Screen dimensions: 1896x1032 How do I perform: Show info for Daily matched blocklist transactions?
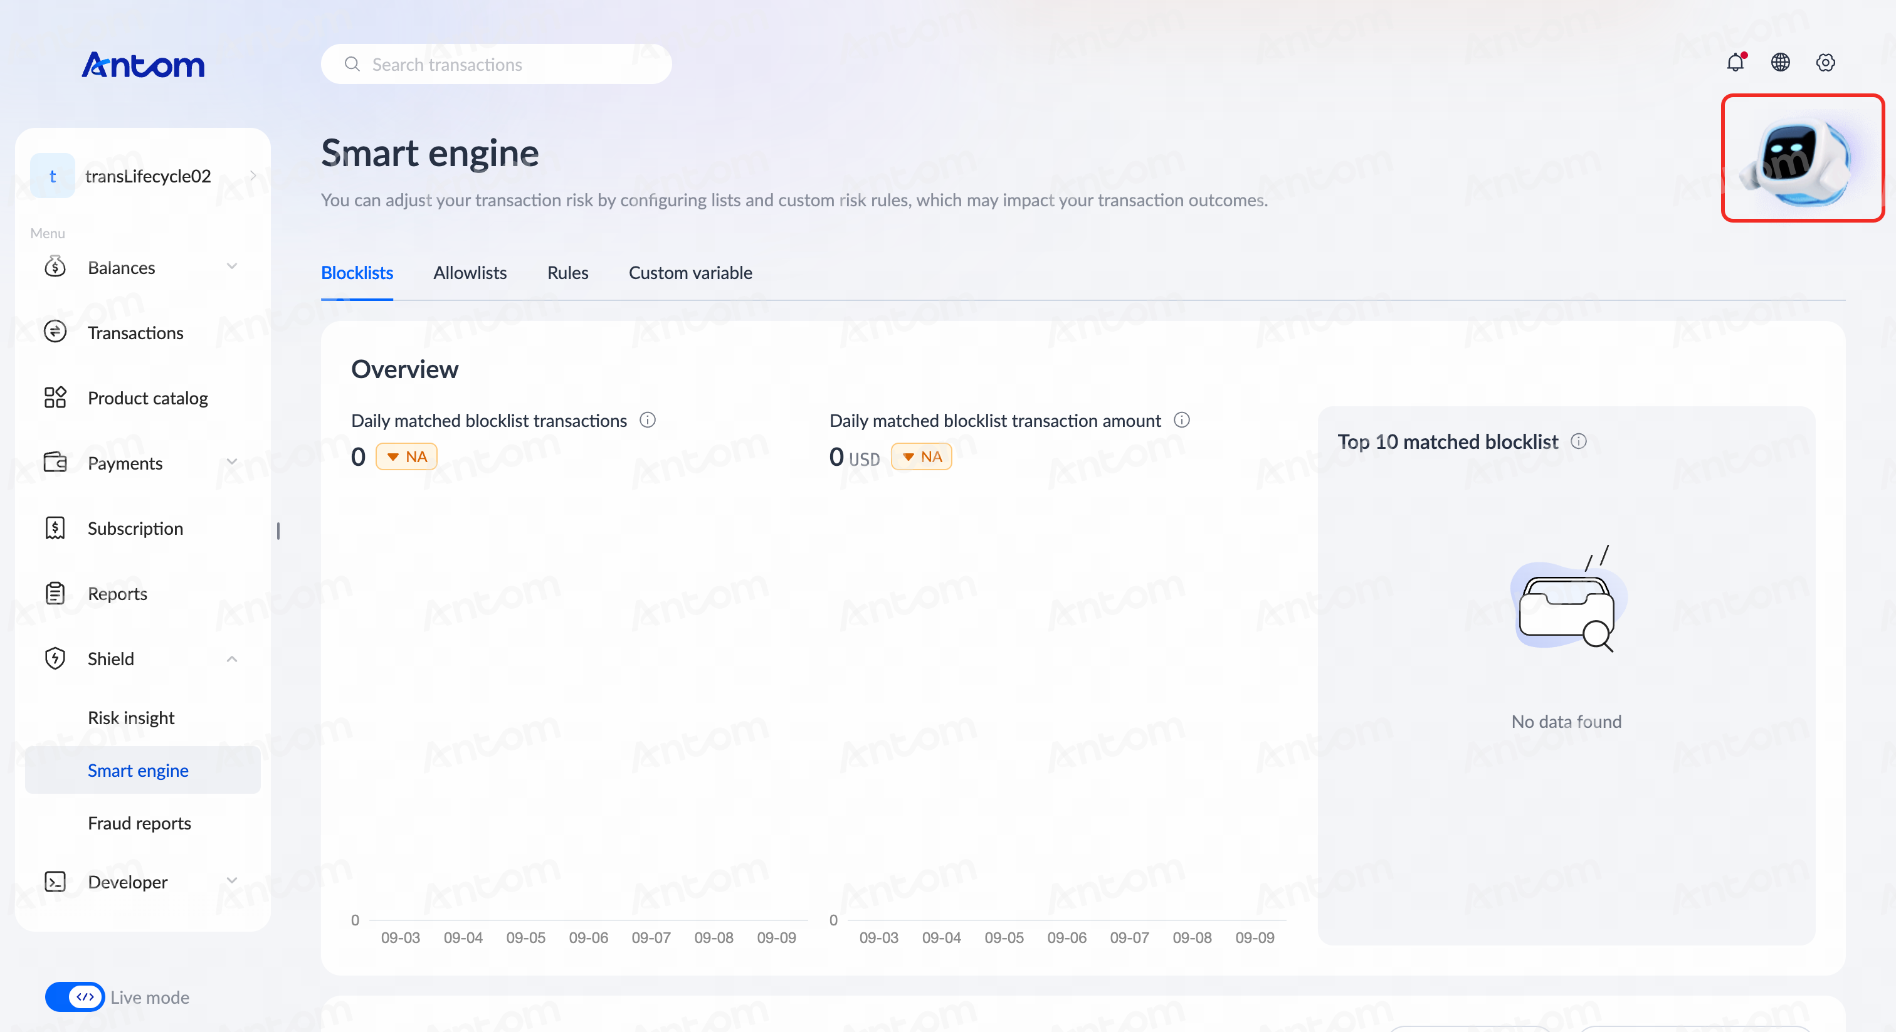648,419
